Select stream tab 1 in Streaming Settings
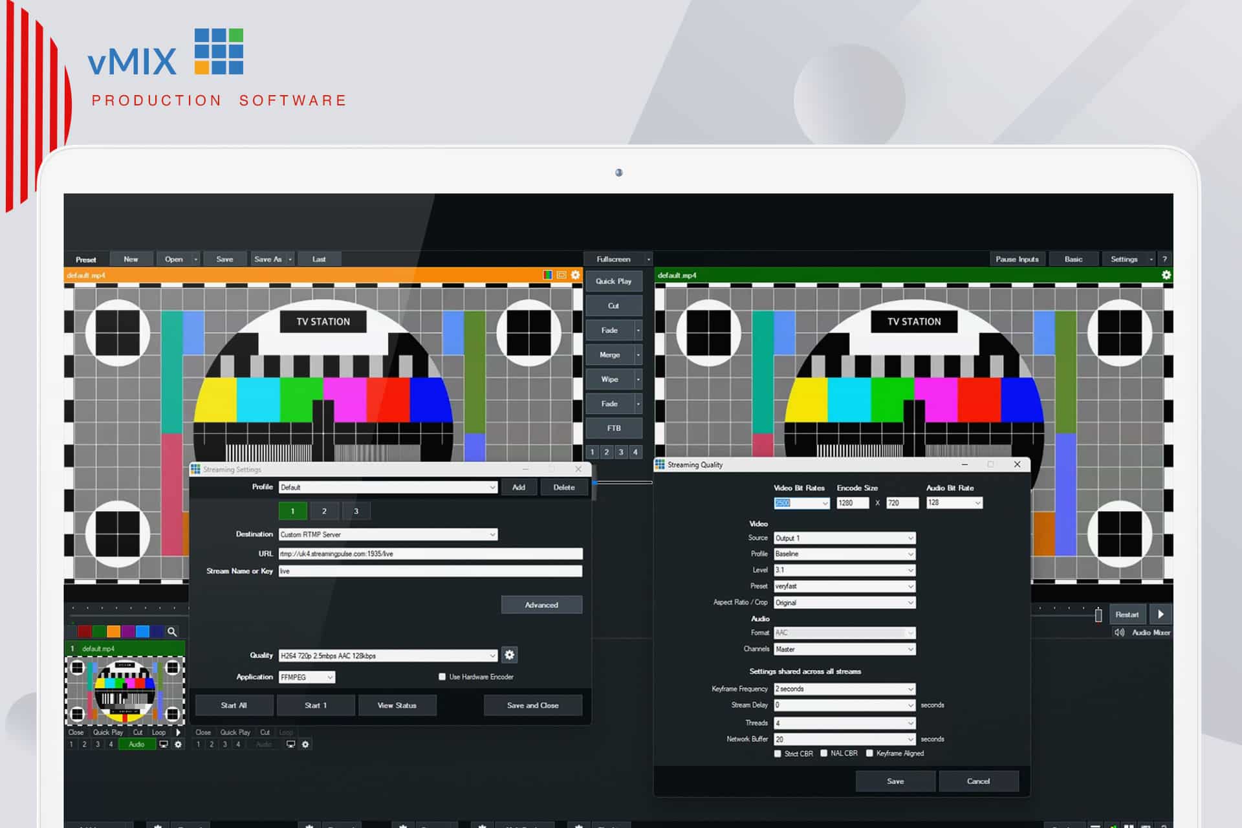 (x=292, y=511)
